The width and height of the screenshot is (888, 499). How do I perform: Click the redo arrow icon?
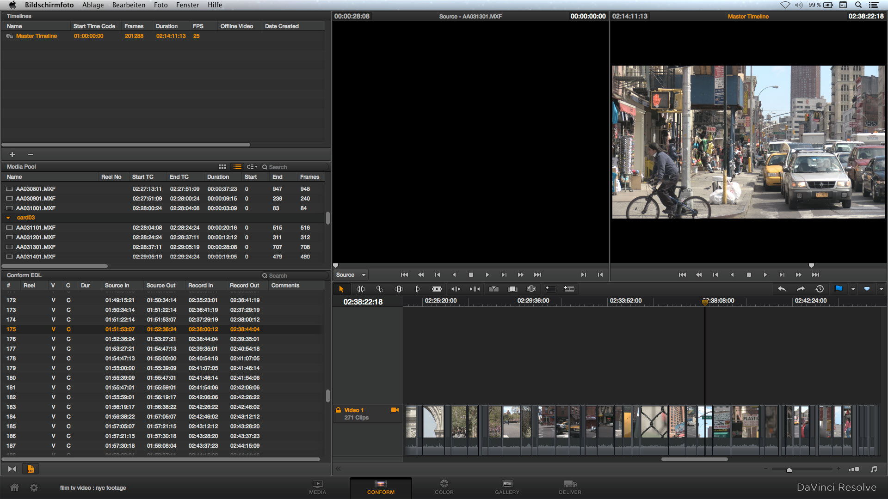[801, 289]
